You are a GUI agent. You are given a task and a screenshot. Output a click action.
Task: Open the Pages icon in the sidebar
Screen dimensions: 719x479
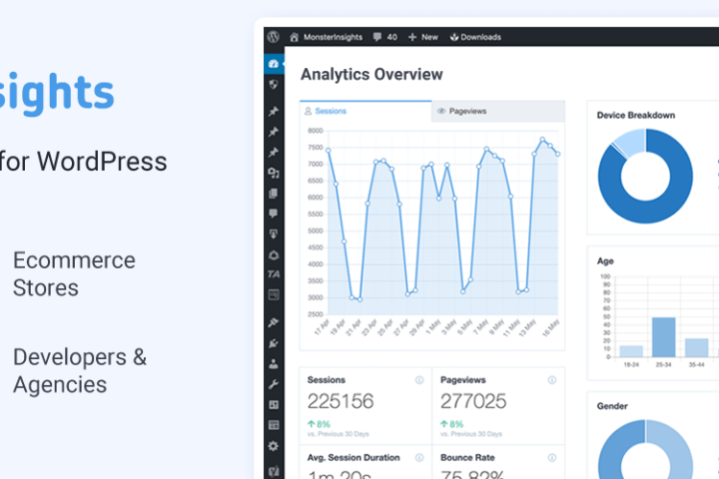tap(274, 194)
